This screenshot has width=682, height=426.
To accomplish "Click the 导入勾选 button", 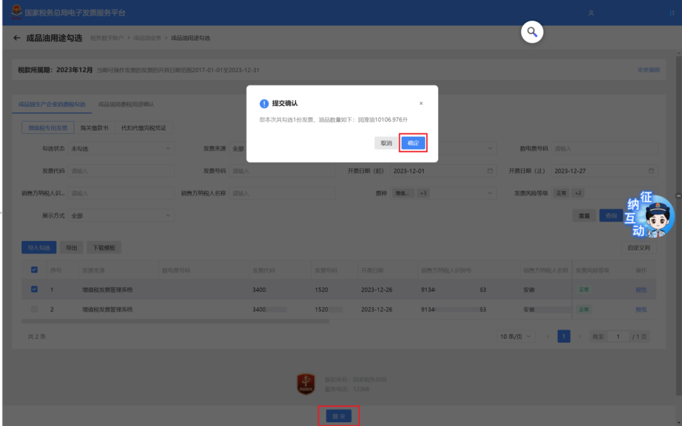I will (39, 248).
